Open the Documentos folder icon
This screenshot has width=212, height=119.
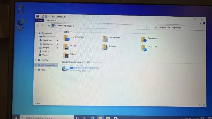pyautogui.click(x=105, y=39)
